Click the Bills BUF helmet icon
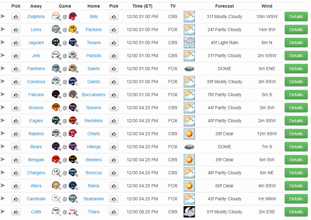Viewport: 311px width, 220px height. (x=73, y=17)
